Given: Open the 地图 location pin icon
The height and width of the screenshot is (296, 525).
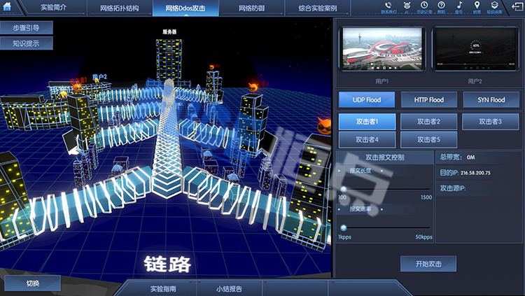Looking at the screenshot, I should (477, 6).
